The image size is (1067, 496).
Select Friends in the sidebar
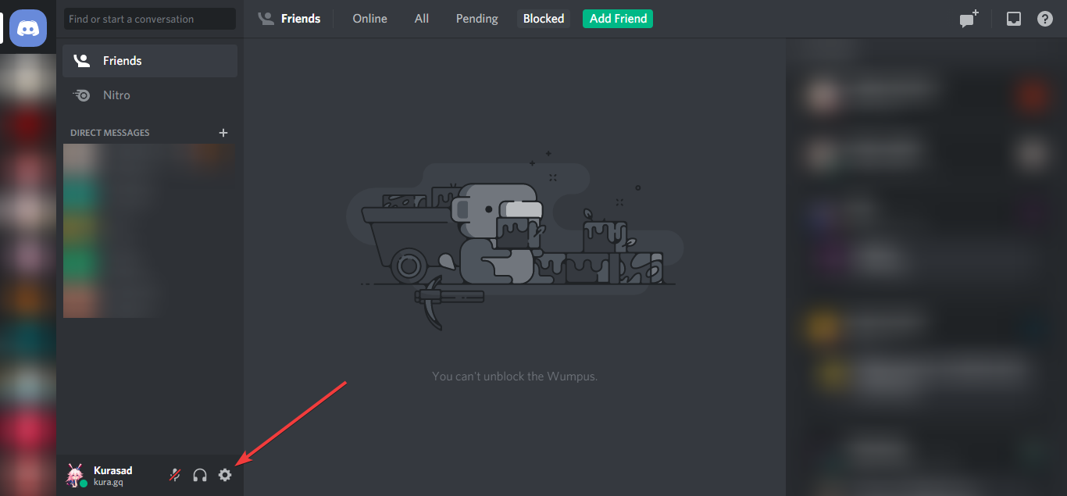(150, 61)
